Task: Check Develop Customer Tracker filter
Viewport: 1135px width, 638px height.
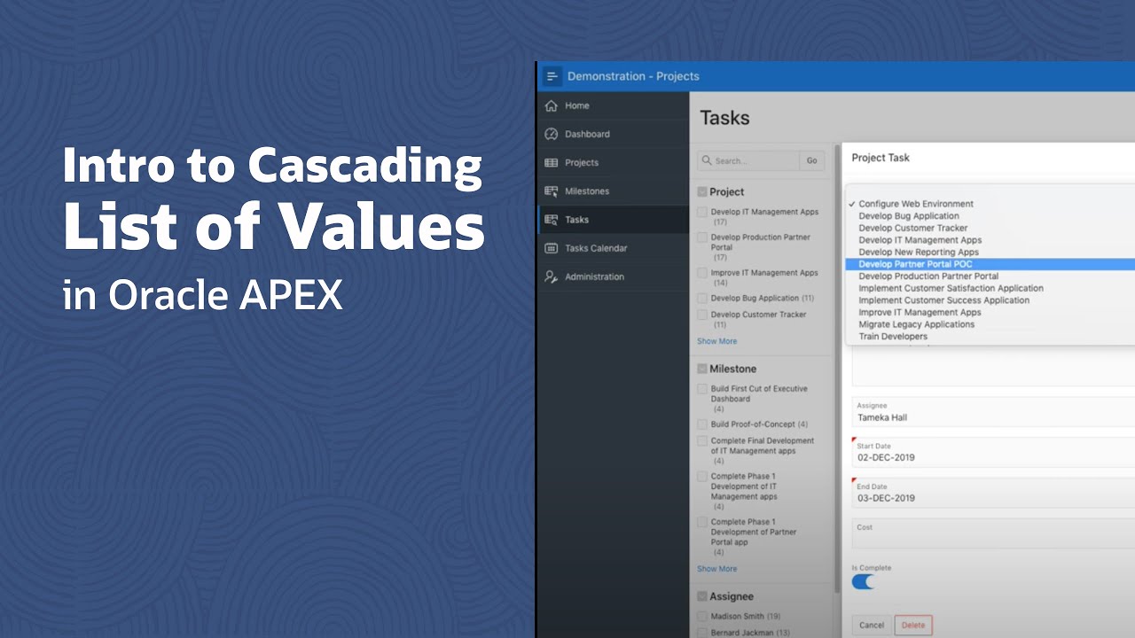Action: tap(702, 315)
